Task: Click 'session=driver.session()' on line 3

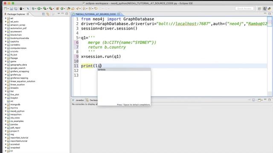Action: coord(109,28)
